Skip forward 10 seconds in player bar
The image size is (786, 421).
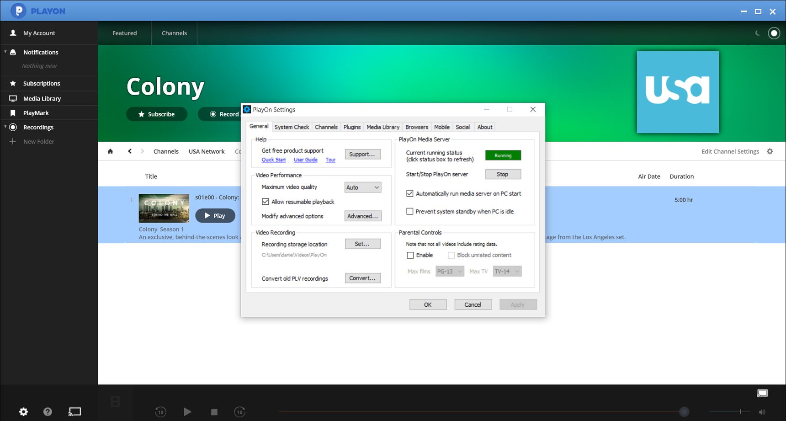point(240,412)
